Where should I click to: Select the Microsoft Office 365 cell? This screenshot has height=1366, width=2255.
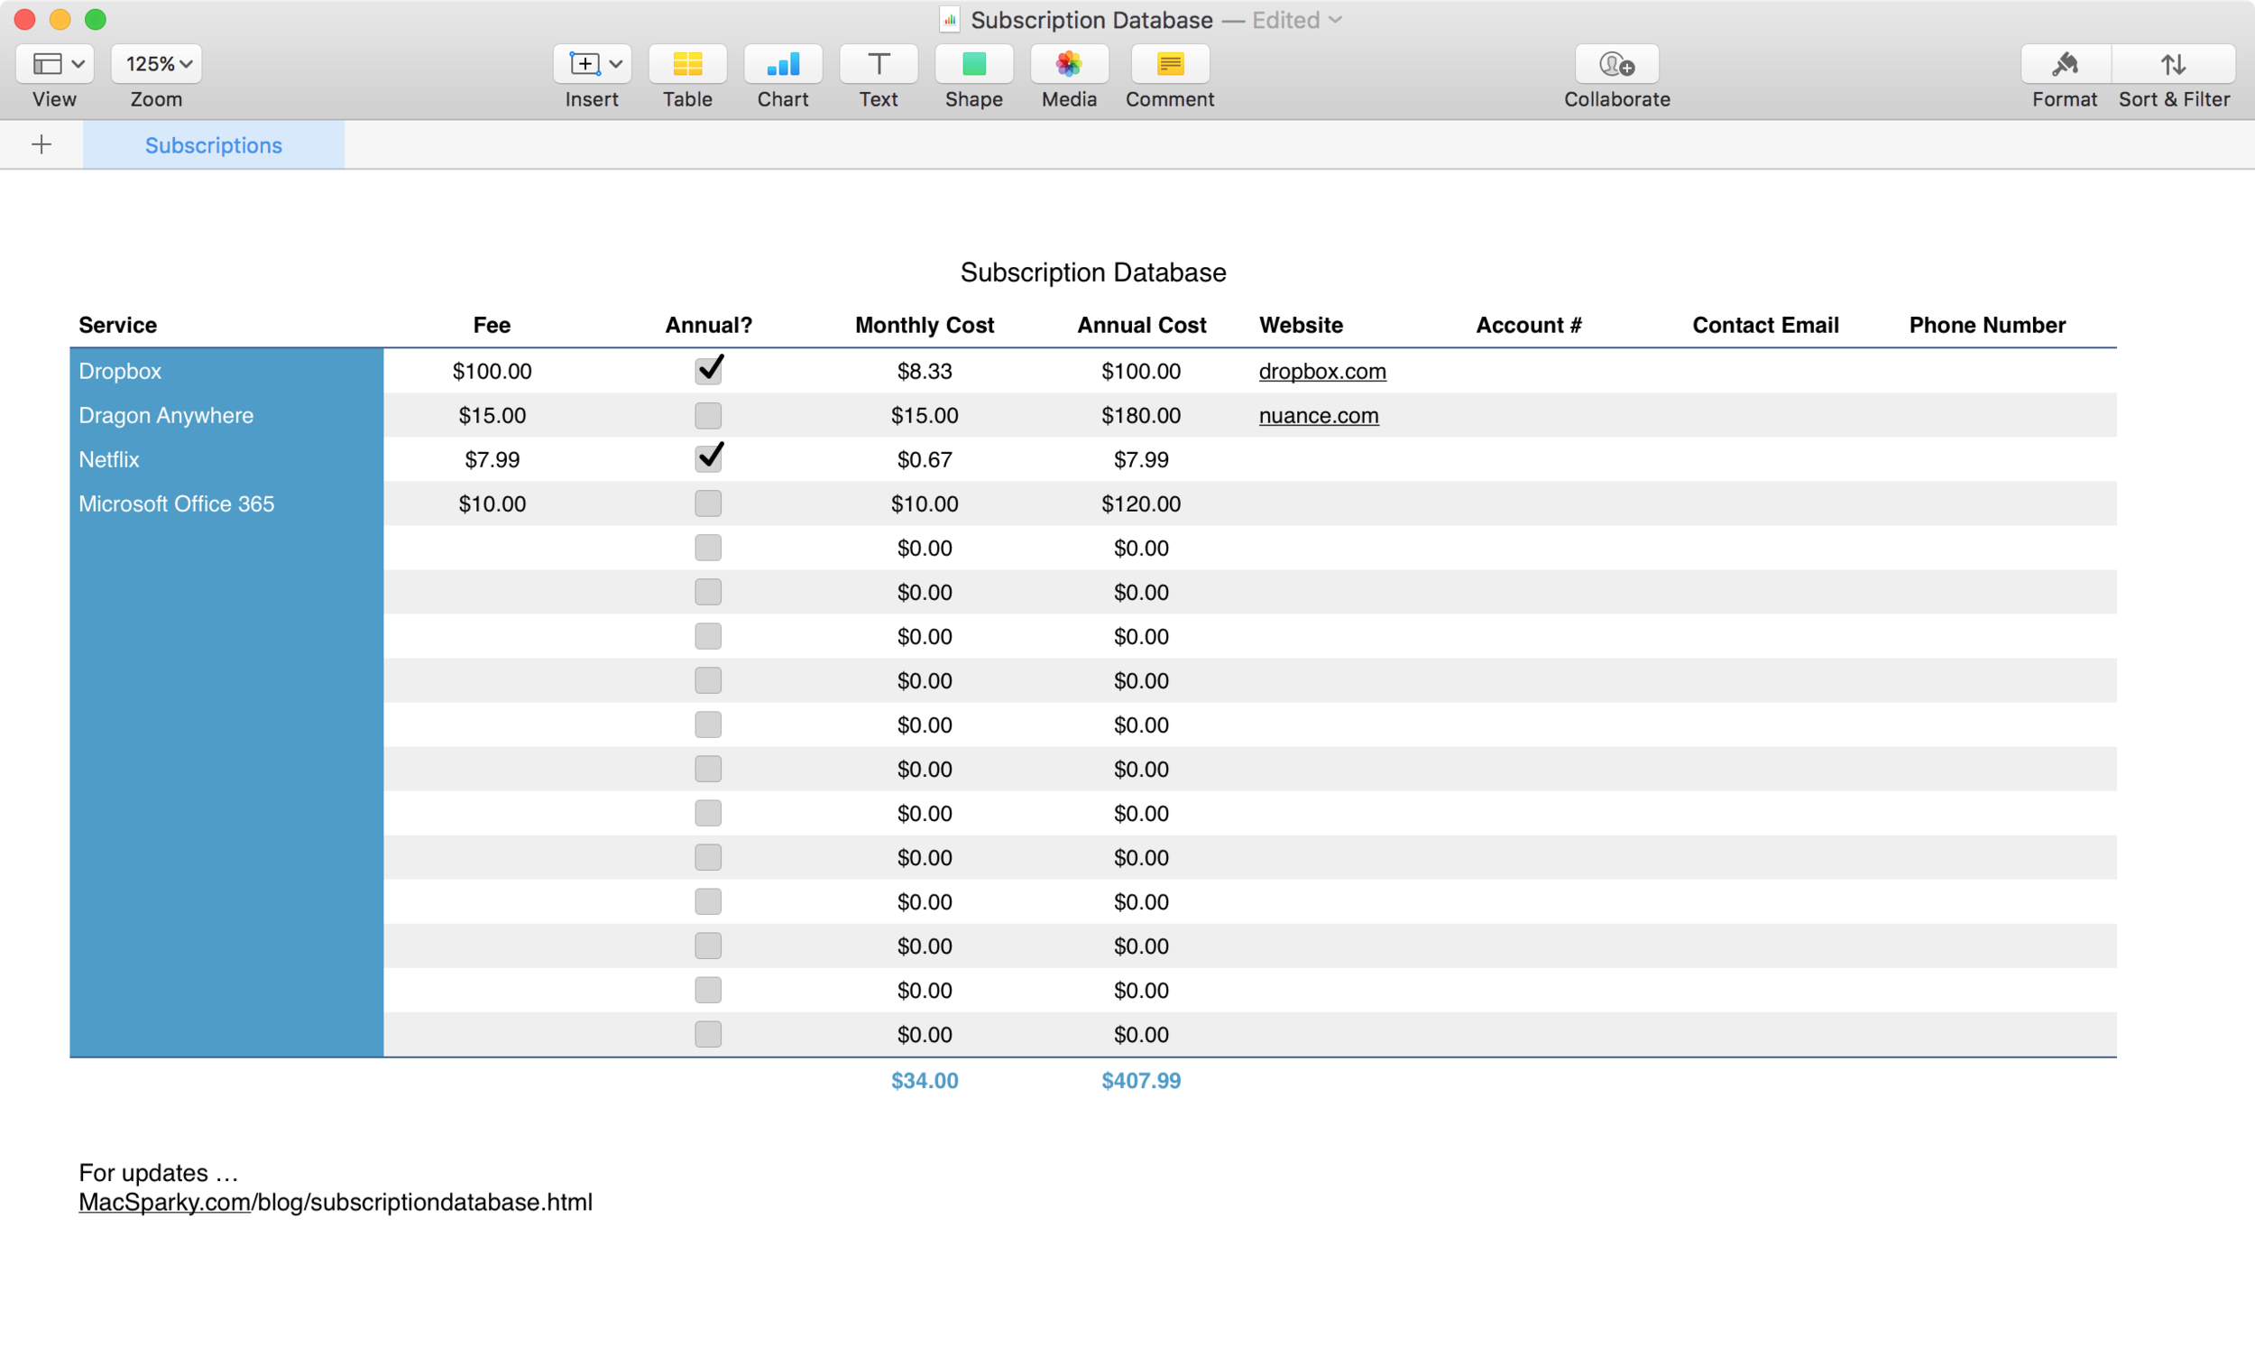(x=226, y=503)
